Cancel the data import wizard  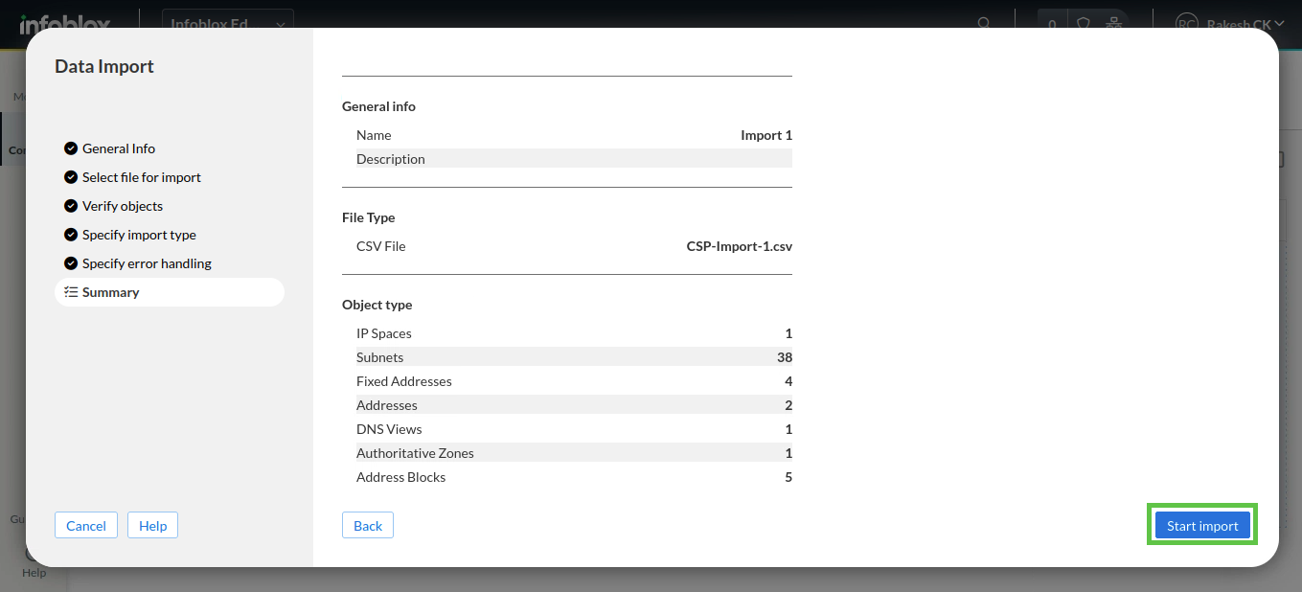(x=86, y=525)
